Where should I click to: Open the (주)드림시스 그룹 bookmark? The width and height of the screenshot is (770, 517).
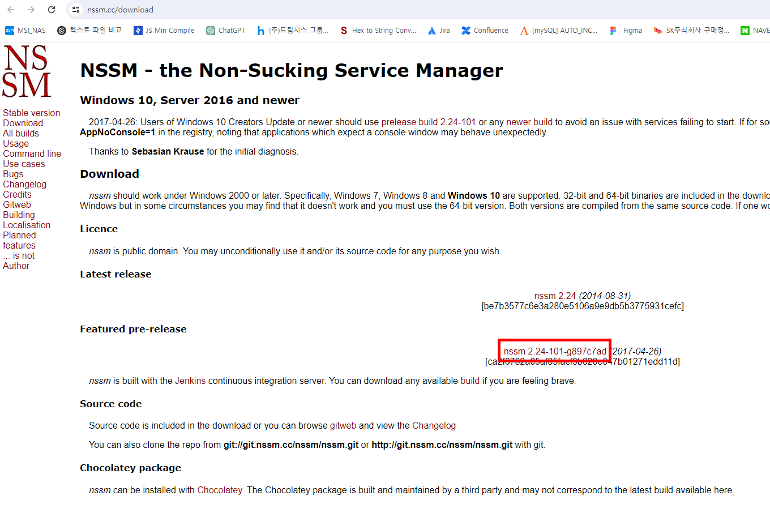(x=292, y=31)
